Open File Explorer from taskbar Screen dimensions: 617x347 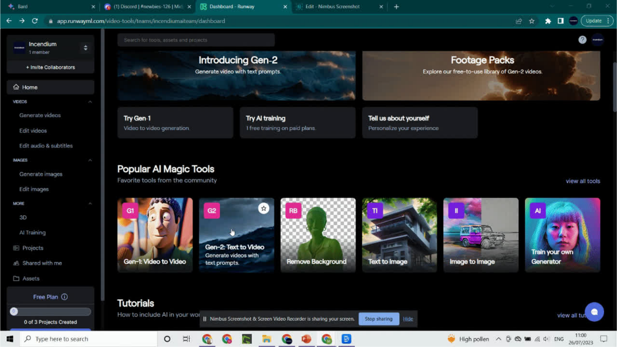point(266,339)
